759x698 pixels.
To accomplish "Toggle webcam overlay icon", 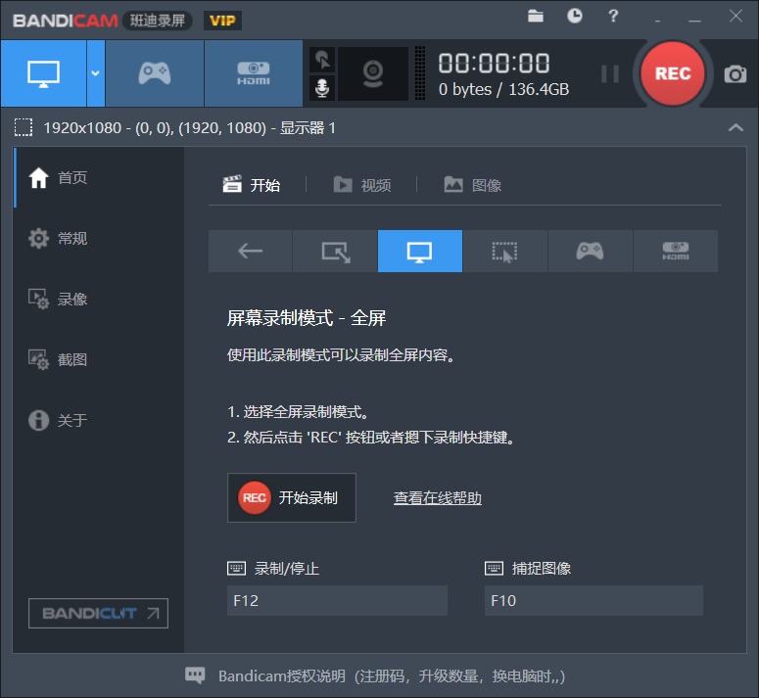I will tap(373, 73).
